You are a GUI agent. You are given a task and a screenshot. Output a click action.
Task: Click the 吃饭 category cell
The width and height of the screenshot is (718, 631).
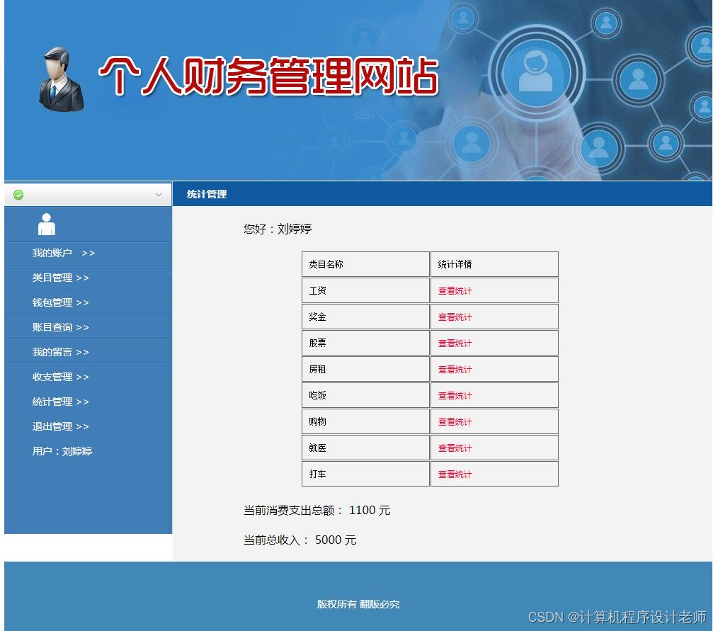point(365,395)
